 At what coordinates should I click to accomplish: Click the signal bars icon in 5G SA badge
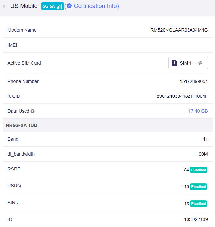click(x=59, y=6)
